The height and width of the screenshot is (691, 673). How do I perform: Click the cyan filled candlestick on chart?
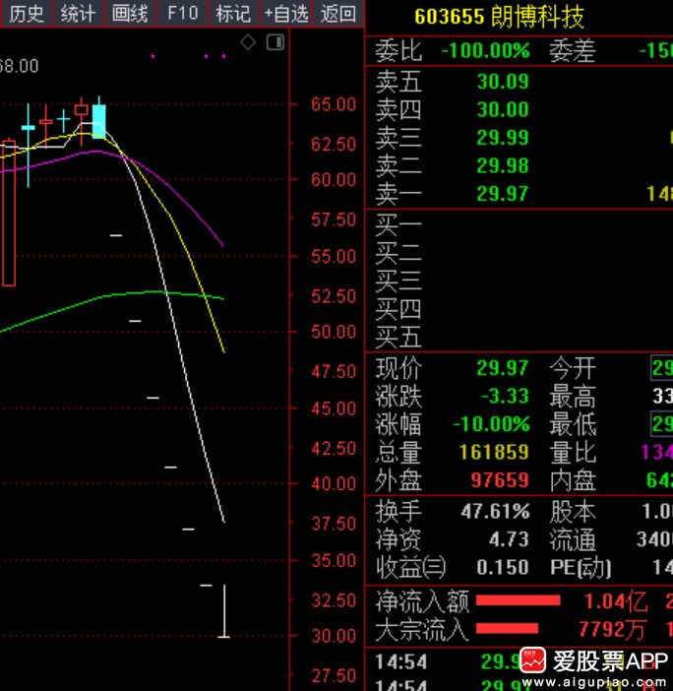click(98, 121)
